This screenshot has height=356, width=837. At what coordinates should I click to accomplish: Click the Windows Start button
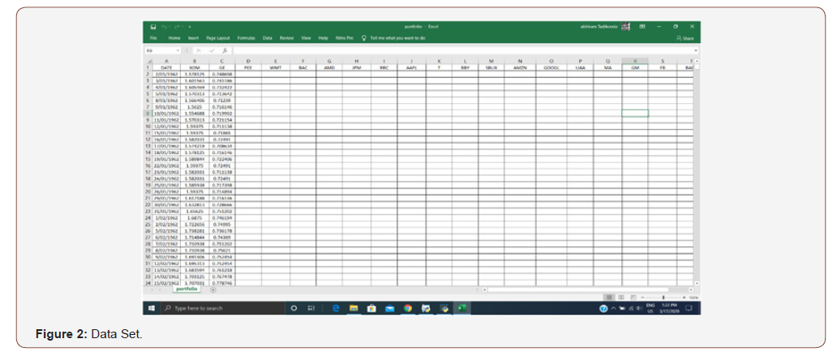[x=152, y=308]
